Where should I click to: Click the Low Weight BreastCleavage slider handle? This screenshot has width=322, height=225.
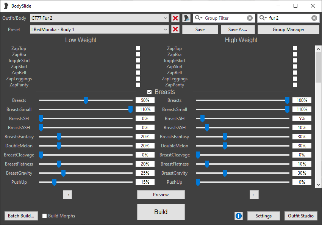tap(41, 155)
